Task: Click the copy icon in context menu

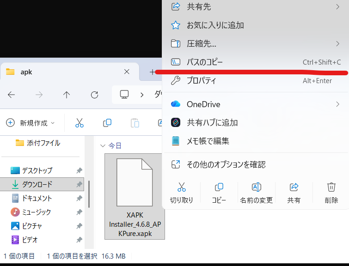Action: tap(219, 187)
